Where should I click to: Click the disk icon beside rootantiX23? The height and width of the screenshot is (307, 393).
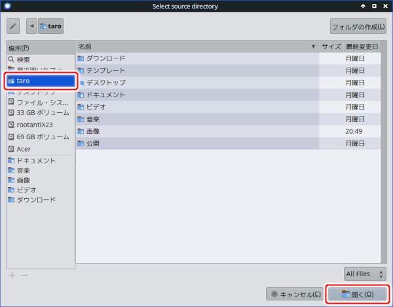tap(11, 125)
